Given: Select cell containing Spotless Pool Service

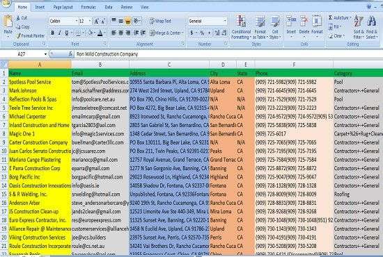Looking at the screenshot, I should [40, 82].
